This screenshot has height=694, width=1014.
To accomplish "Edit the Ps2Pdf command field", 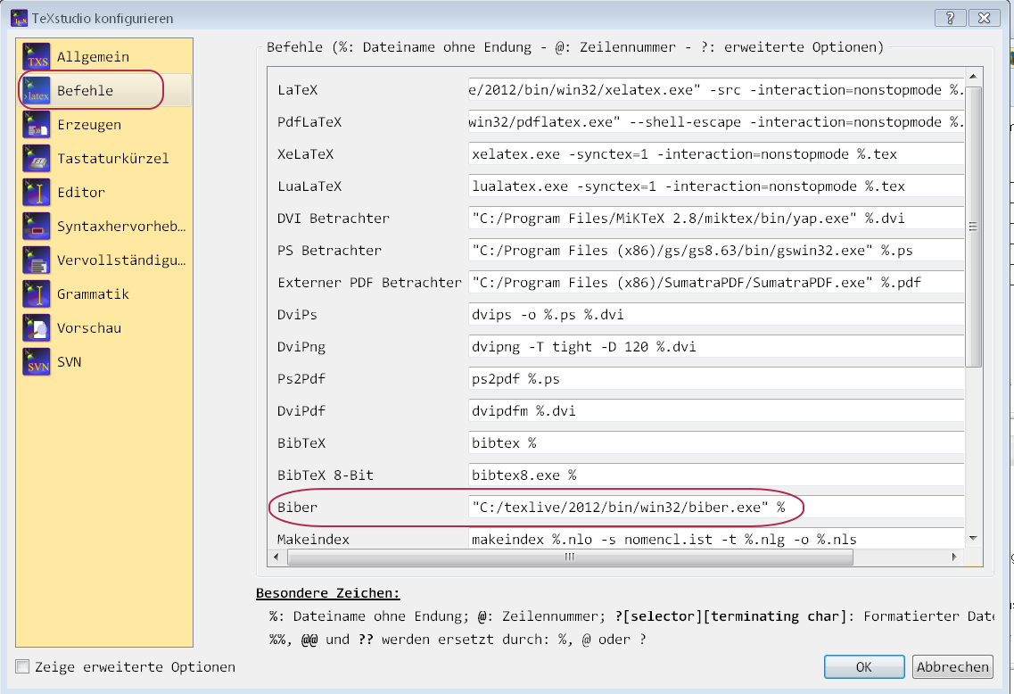I will (x=716, y=379).
